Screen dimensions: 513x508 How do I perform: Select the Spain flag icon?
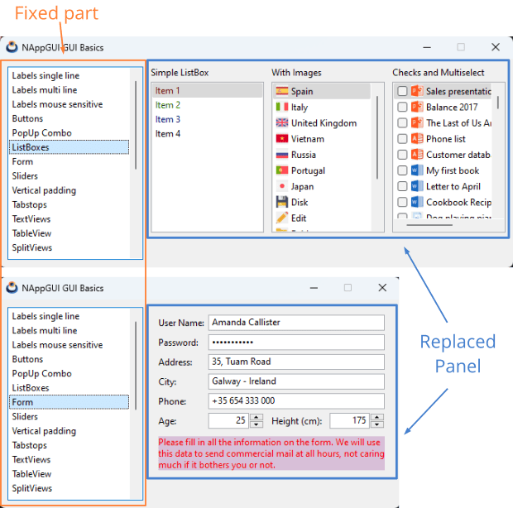click(281, 91)
